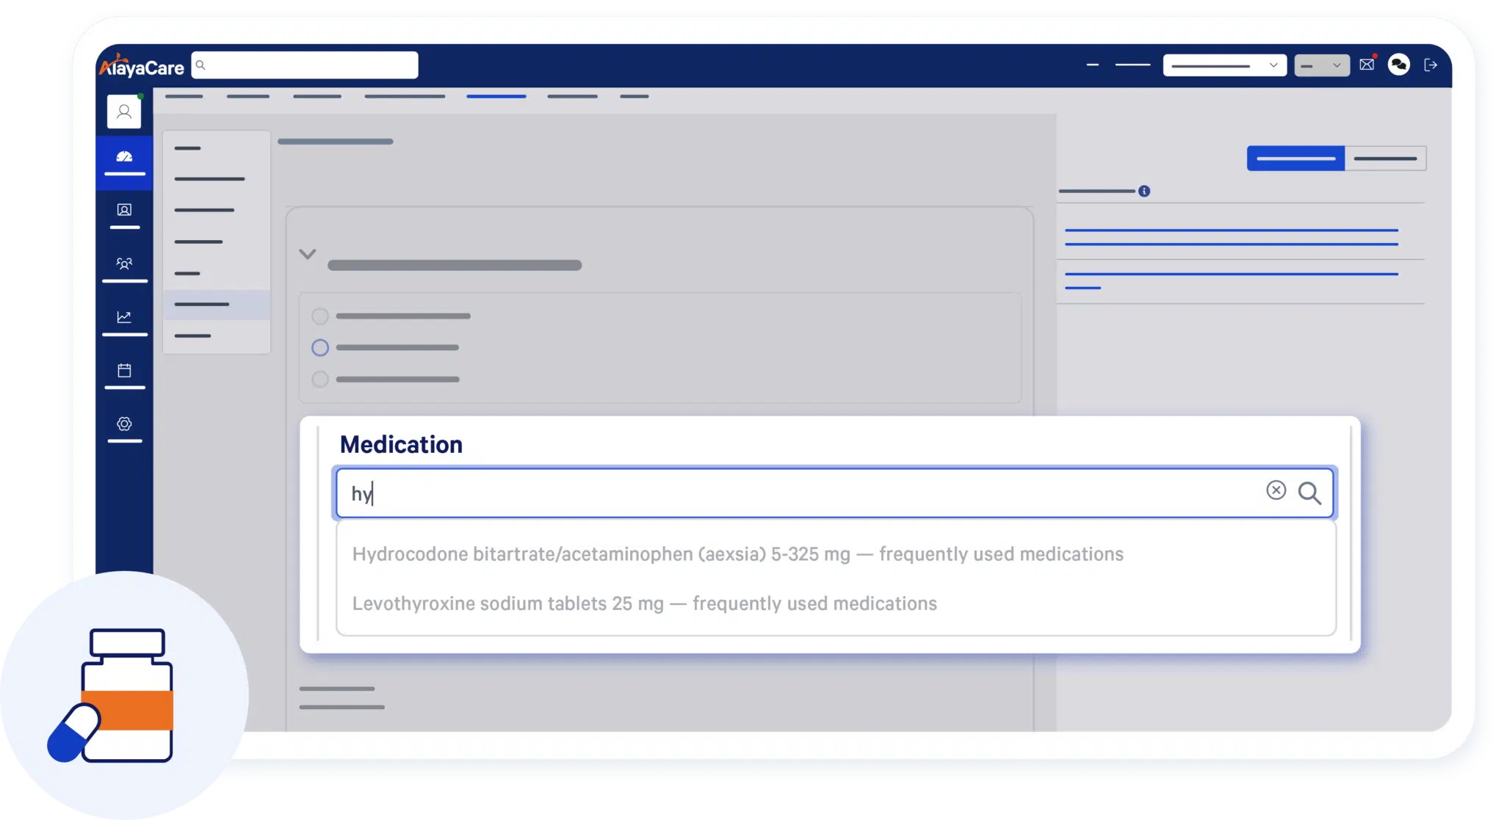Open the client contact card section
This screenshot has width=1504, height=820.
click(124, 210)
